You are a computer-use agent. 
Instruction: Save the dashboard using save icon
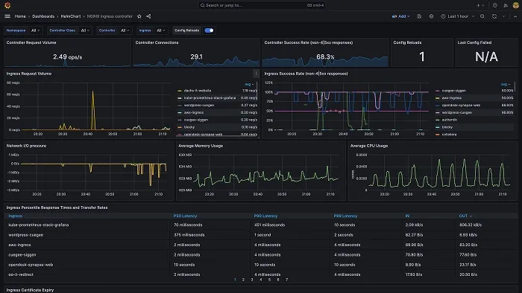(x=419, y=16)
